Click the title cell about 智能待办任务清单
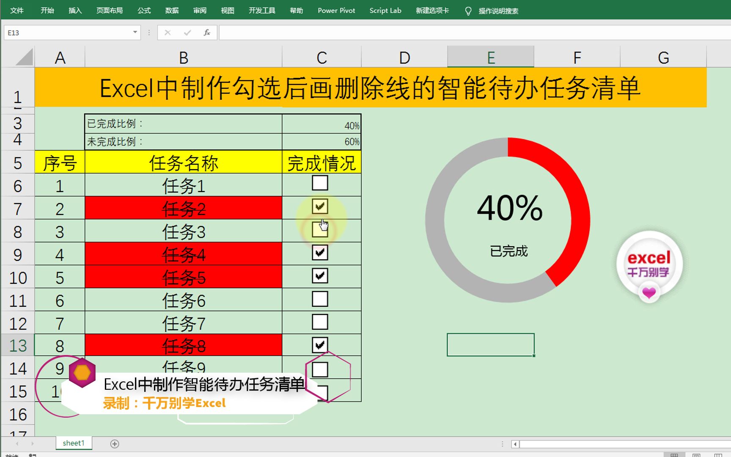Viewport: 731px width, 457px height. [370, 88]
